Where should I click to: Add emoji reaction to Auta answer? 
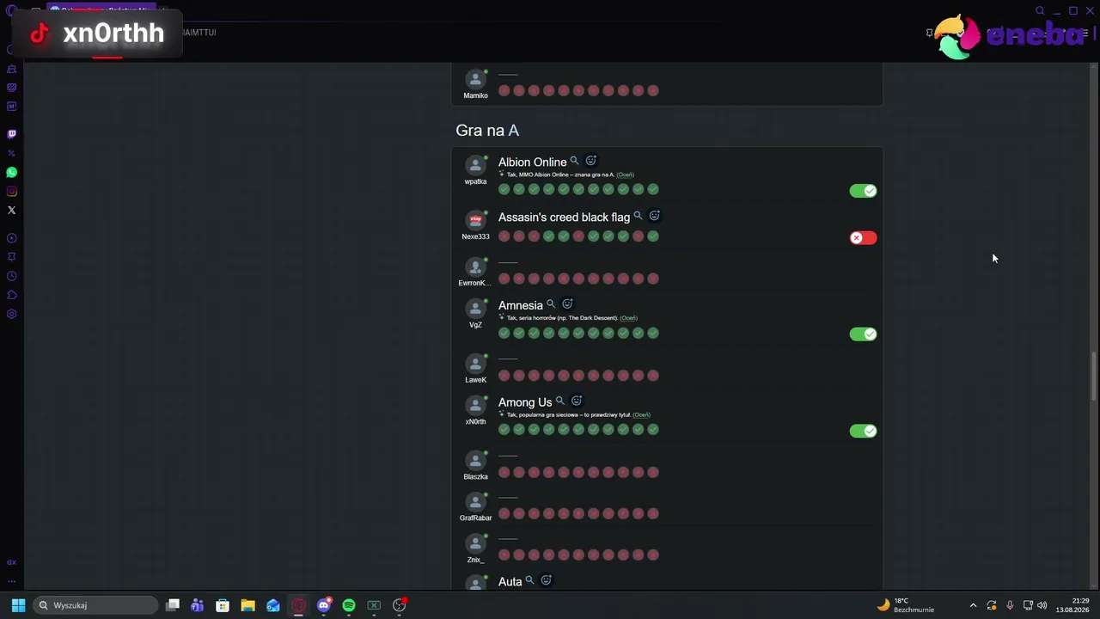click(x=546, y=581)
